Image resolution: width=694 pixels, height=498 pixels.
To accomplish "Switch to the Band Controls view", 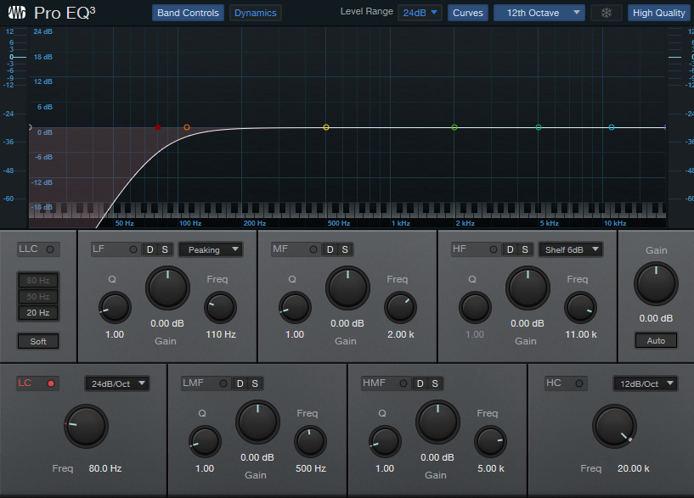I will tap(188, 13).
